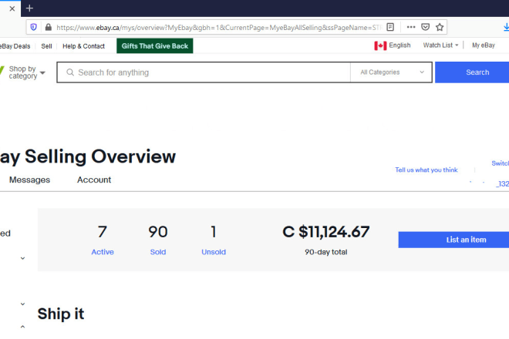The image size is (509, 339).
Task: Open Tell us what you think link
Action: [x=426, y=169]
